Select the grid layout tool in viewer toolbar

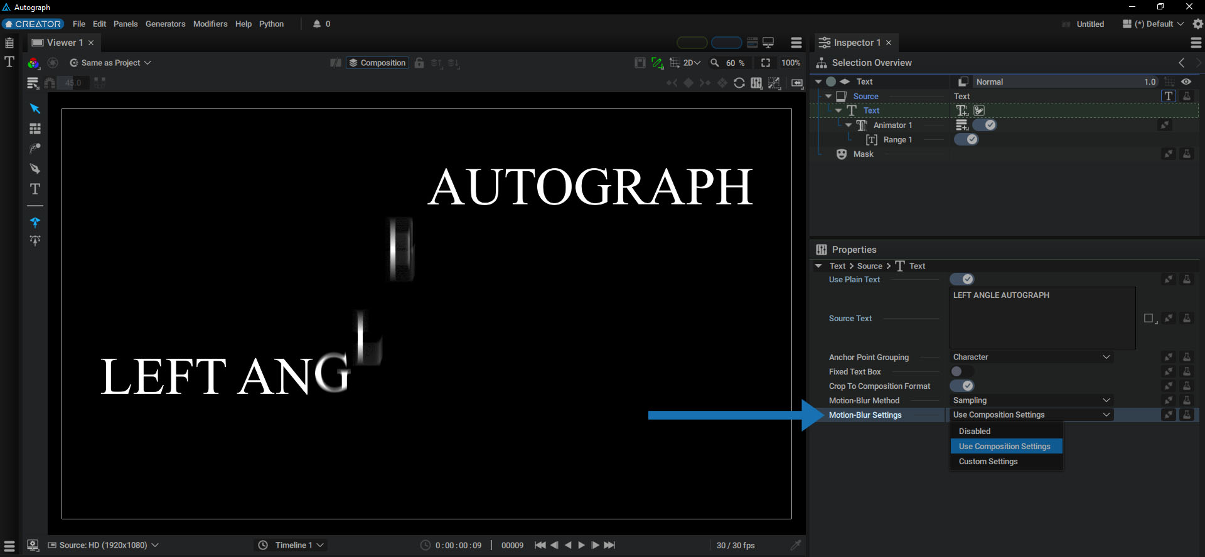35,129
